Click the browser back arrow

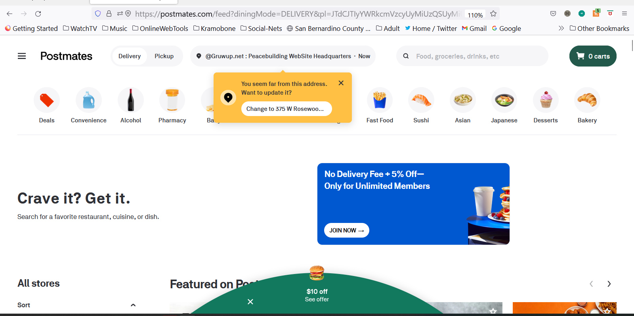click(x=10, y=14)
